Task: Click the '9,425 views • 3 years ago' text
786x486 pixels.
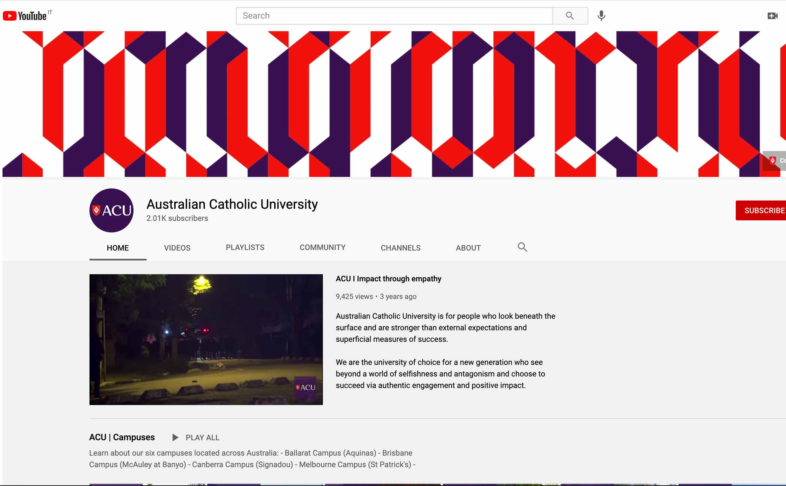Action: [376, 297]
